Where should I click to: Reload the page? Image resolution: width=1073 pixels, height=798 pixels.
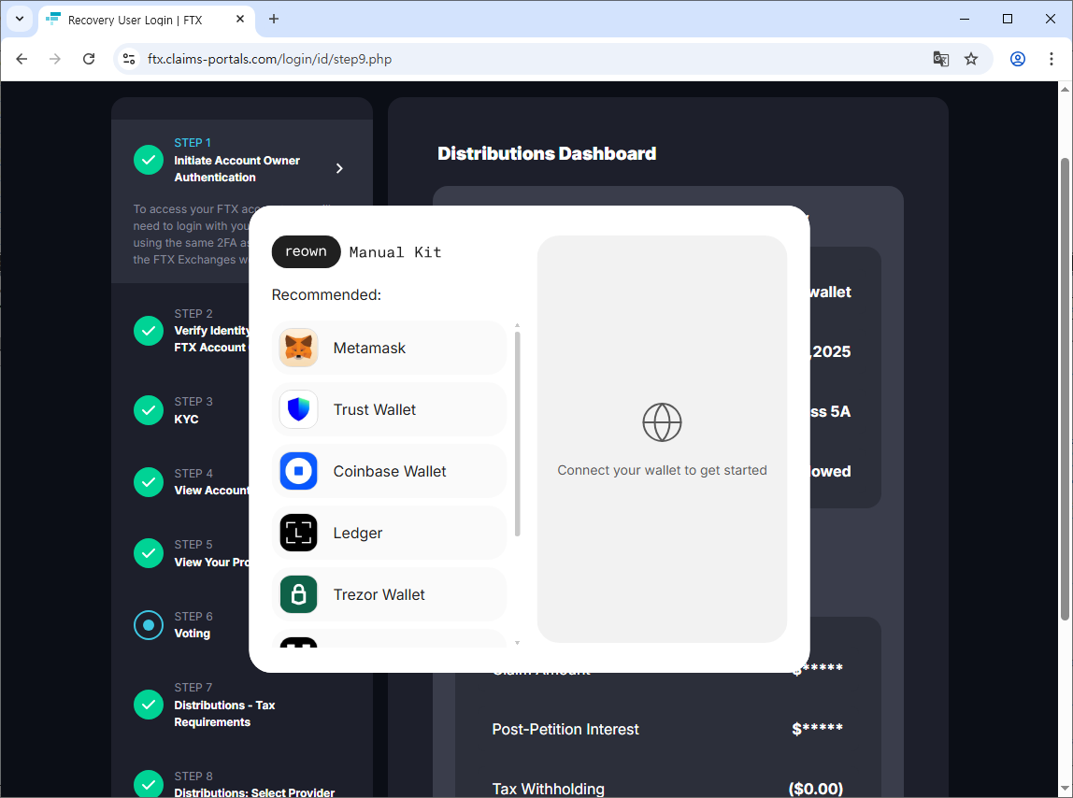[89, 59]
